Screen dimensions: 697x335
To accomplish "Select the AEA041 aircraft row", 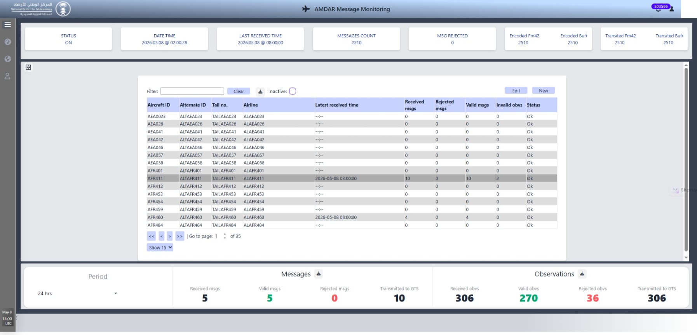I will point(352,132).
